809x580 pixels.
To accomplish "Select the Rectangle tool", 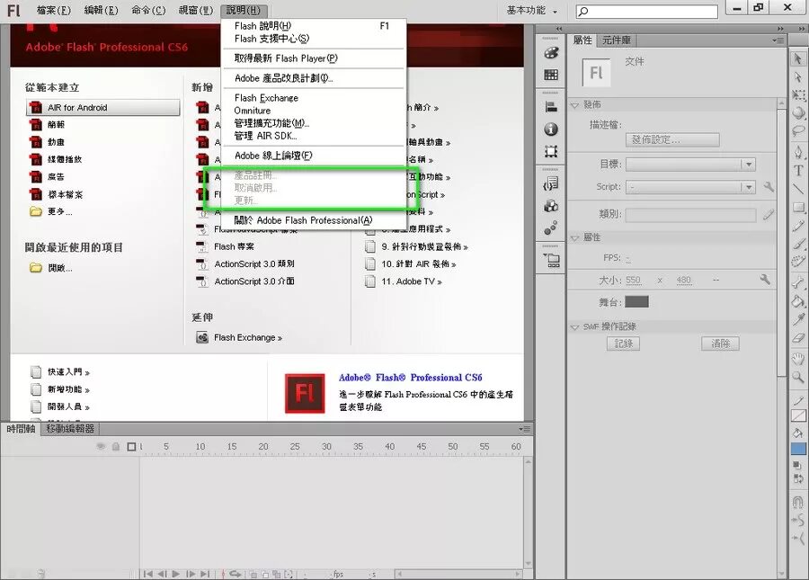I will (x=798, y=207).
